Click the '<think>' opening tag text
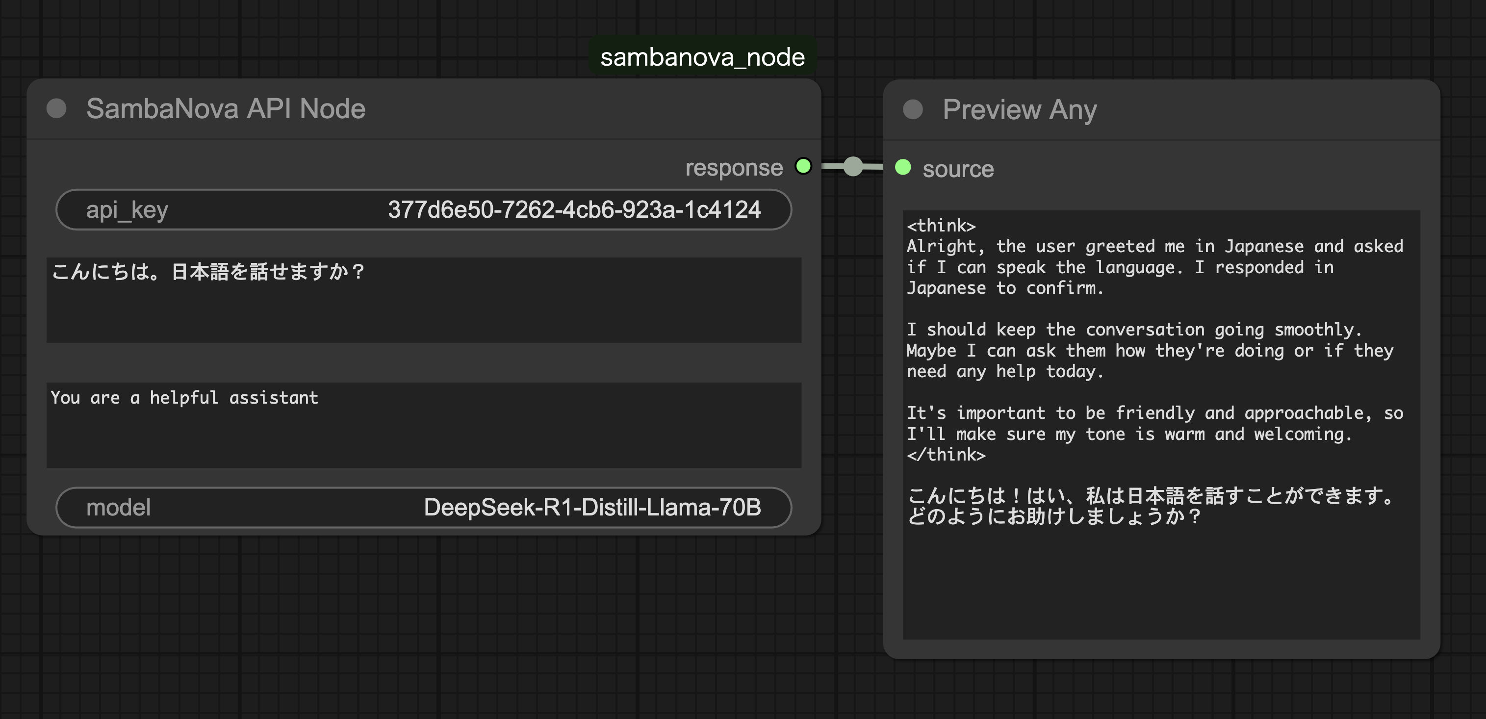The height and width of the screenshot is (719, 1486). pyautogui.click(x=941, y=226)
